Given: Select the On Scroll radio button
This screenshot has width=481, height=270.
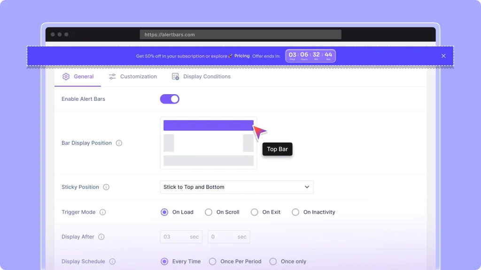Looking at the screenshot, I should click(x=209, y=212).
